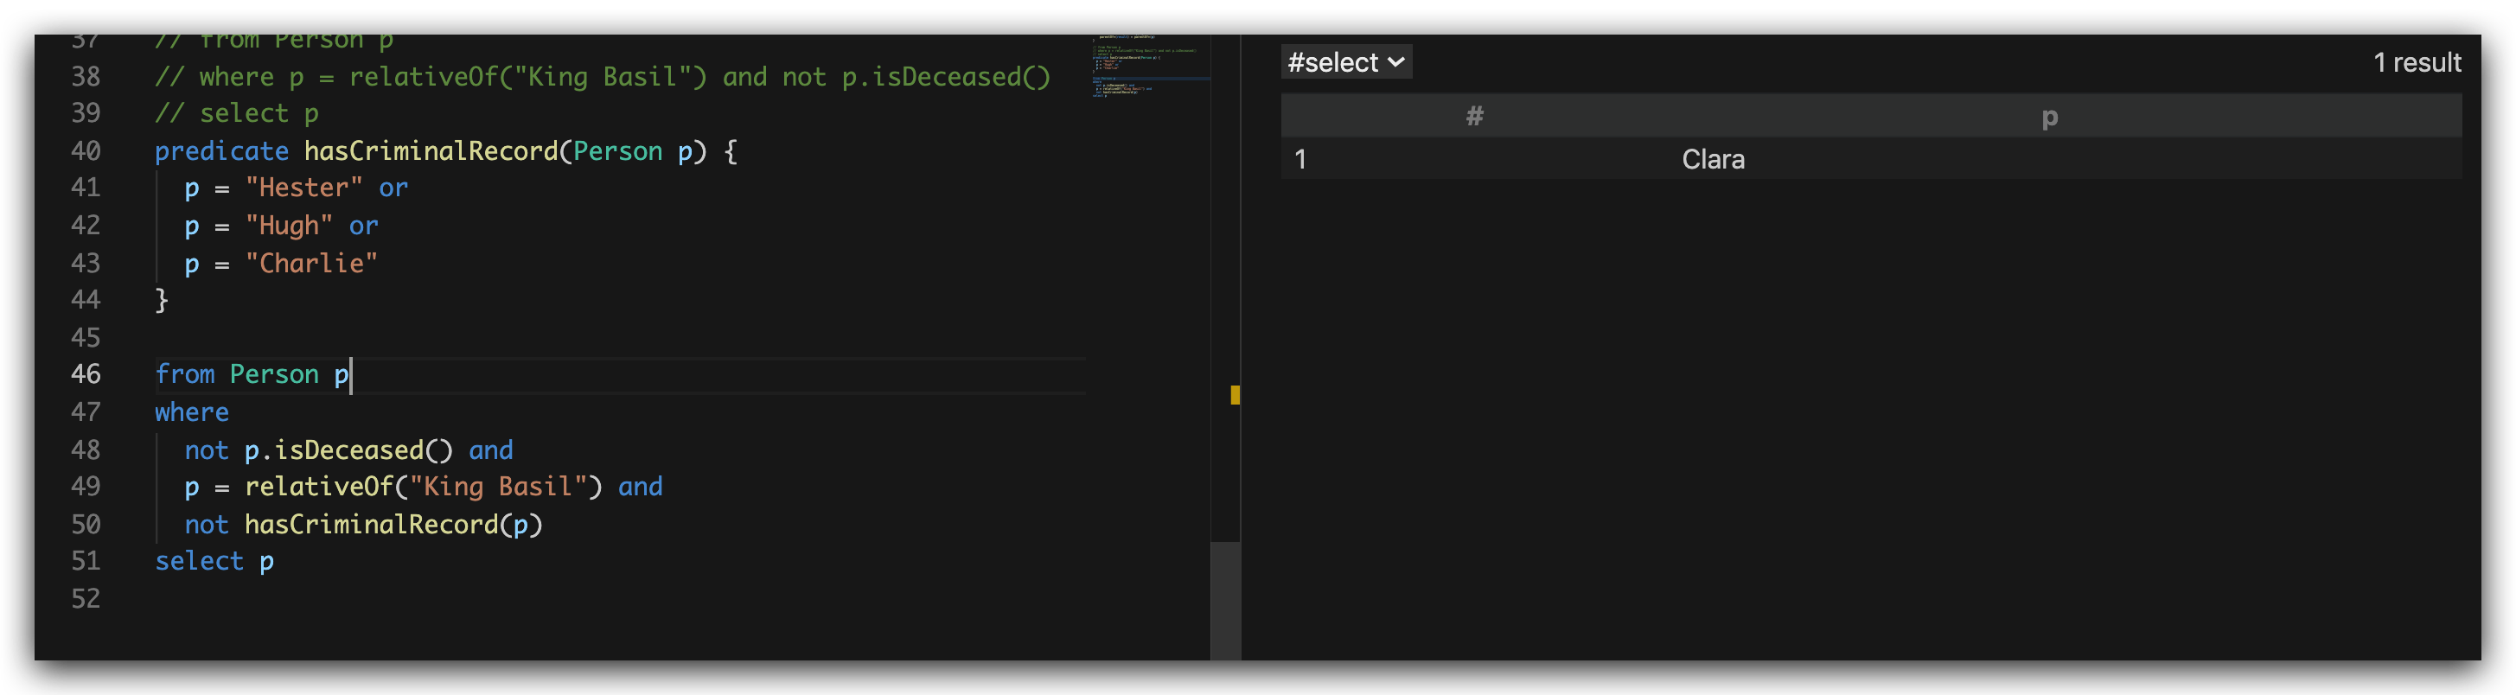2516x695 pixels.
Task: Click line number 46 in the gutter
Action: [x=86, y=373]
